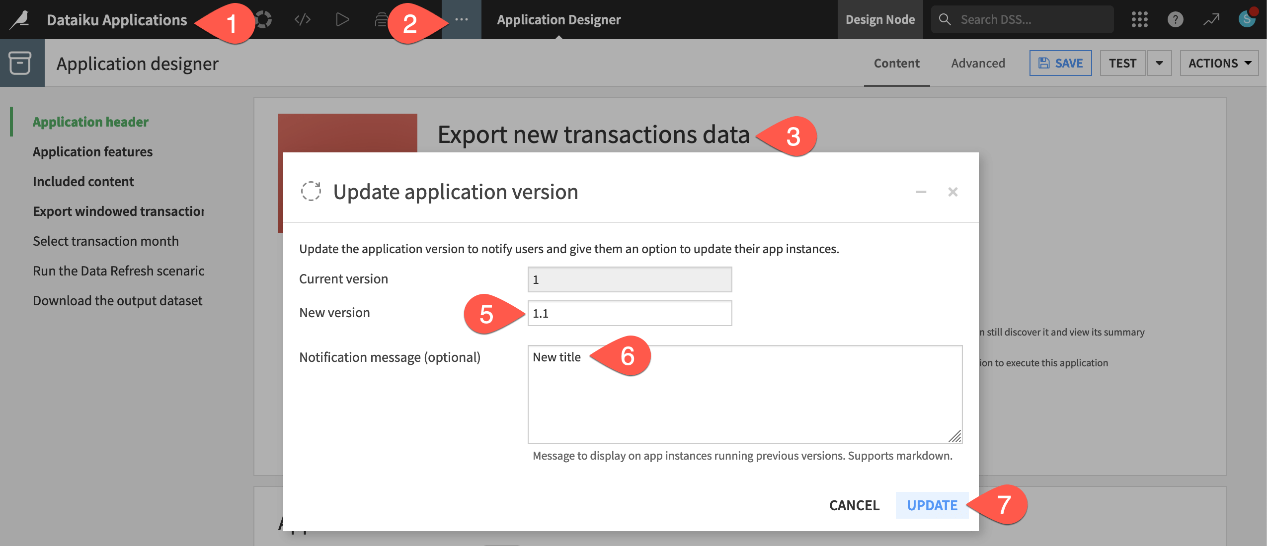1267x546 pixels.
Task: Click CANCEL to dismiss the dialog
Action: tap(854, 505)
